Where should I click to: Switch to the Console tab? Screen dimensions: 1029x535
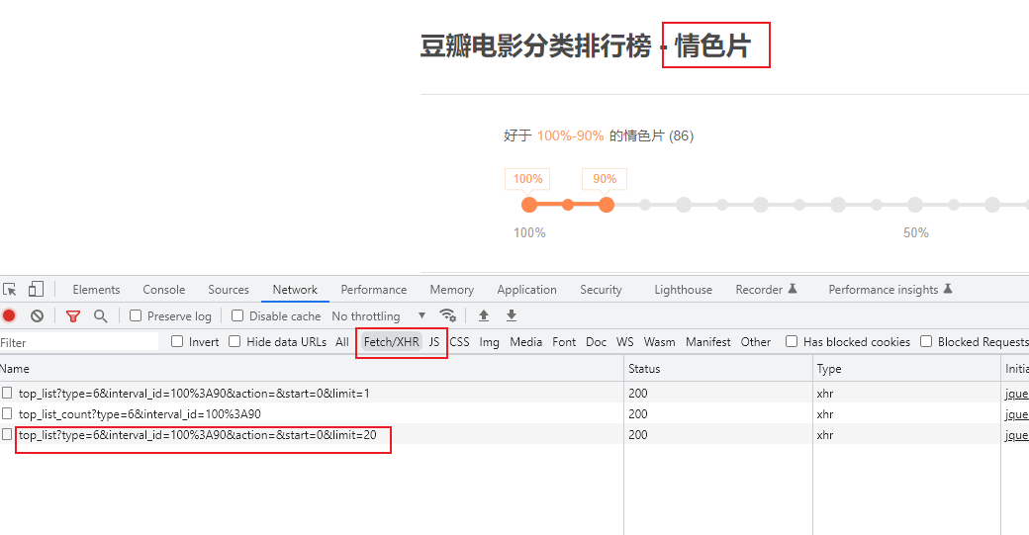tap(164, 289)
